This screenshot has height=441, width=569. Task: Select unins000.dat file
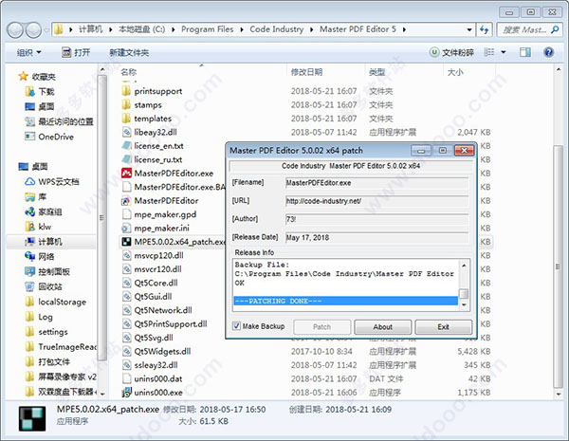pyautogui.click(x=157, y=378)
